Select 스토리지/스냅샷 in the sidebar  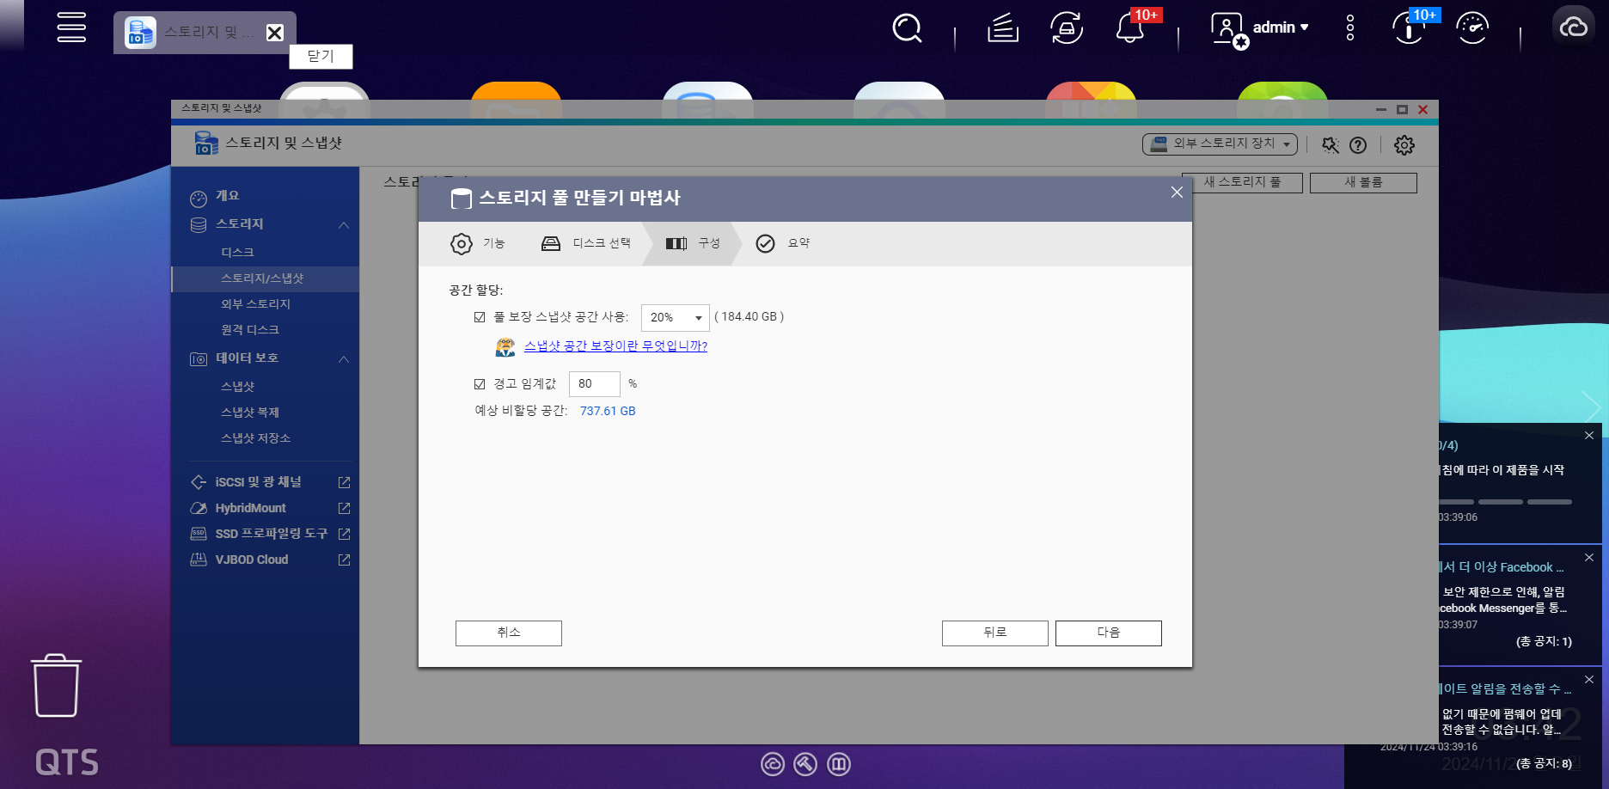(x=265, y=278)
